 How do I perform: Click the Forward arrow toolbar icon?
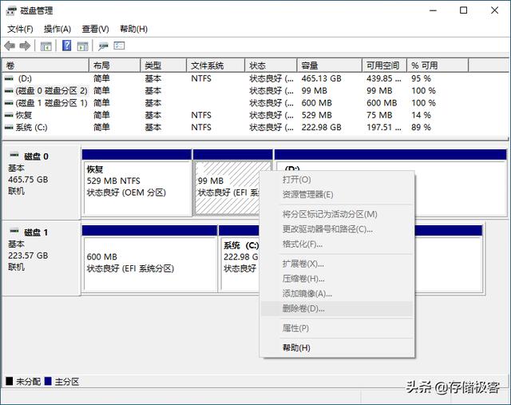(25, 46)
